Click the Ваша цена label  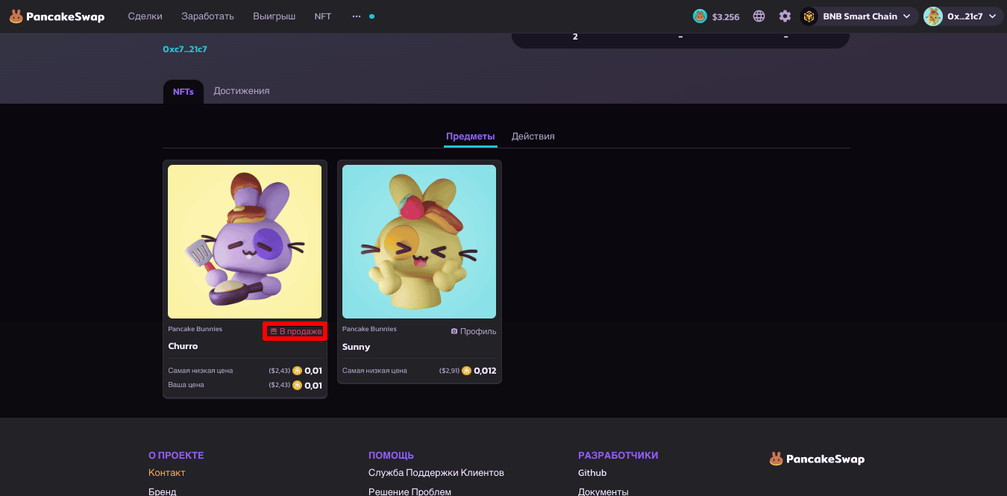coord(186,385)
